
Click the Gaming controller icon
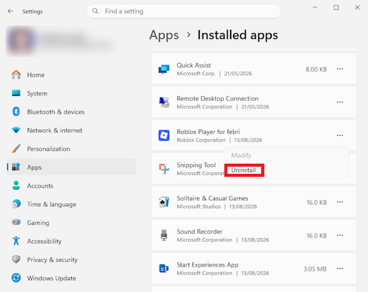(16, 222)
